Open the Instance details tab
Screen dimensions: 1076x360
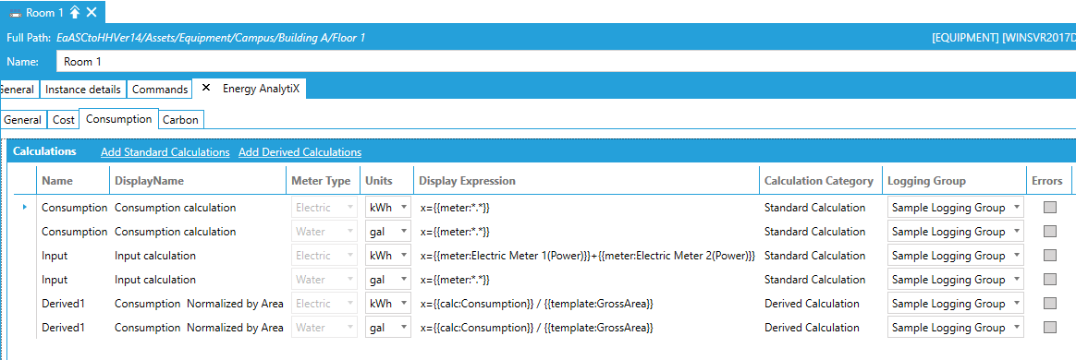pyautogui.click(x=83, y=90)
